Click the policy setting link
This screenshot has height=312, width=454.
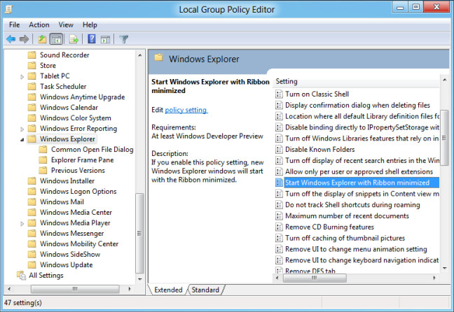tap(186, 110)
